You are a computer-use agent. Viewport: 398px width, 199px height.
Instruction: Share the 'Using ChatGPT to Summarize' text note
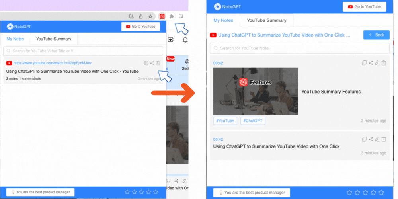click(371, 139)
